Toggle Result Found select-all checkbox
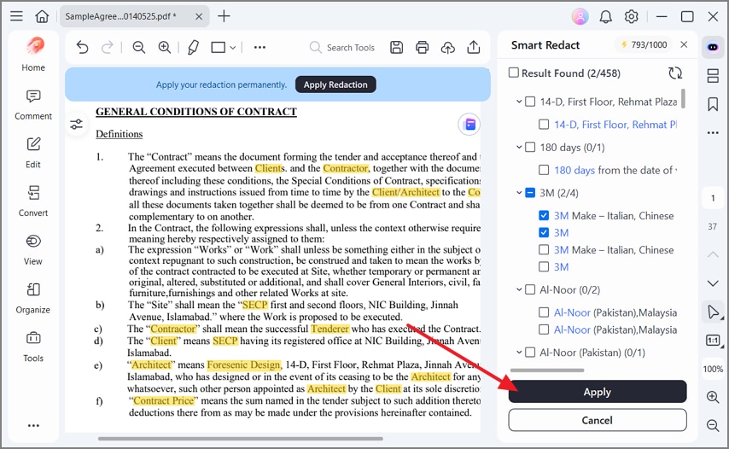Screen dimensions: 729x449 [514, 73]
